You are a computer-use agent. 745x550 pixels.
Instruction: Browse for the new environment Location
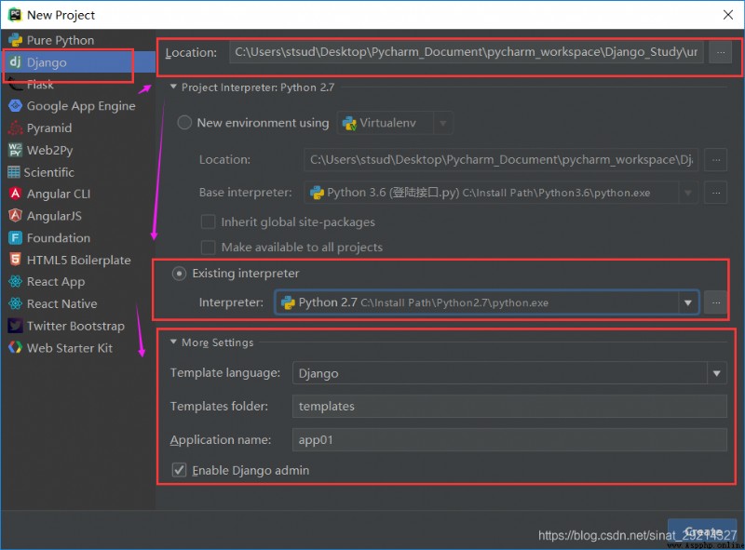(x=715, y=160)
